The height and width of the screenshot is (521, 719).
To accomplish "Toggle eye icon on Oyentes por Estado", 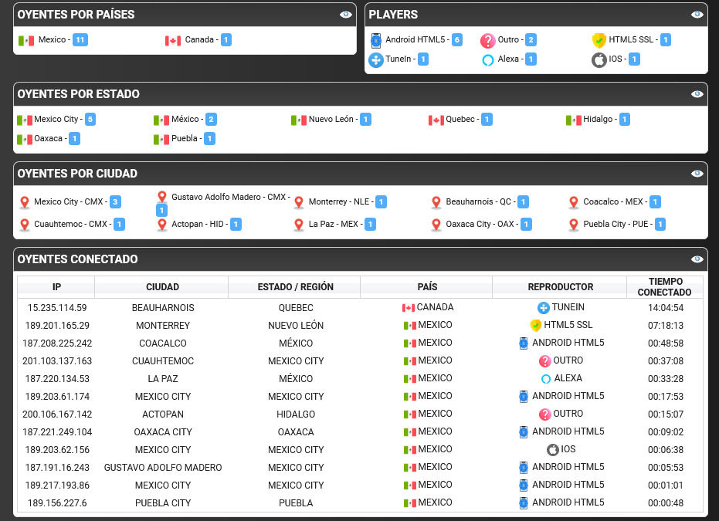I will (697, 94).
